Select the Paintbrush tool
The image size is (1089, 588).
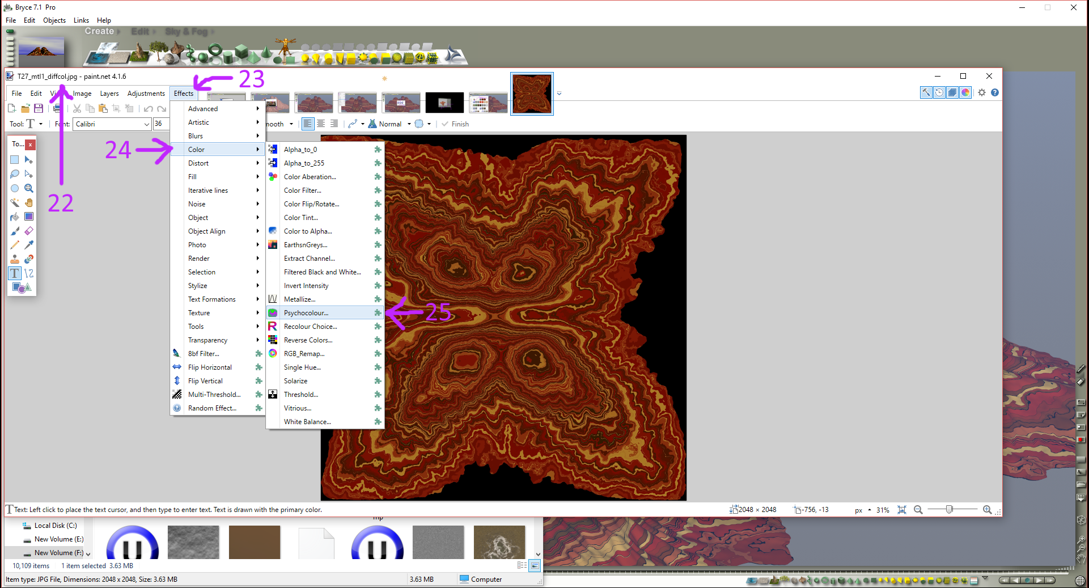point(15,231)
